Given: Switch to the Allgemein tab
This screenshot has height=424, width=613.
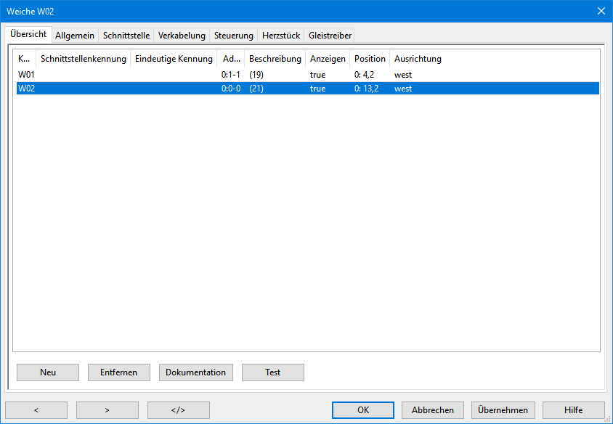Looking at the screenshot, I should [x=75, y=36].
